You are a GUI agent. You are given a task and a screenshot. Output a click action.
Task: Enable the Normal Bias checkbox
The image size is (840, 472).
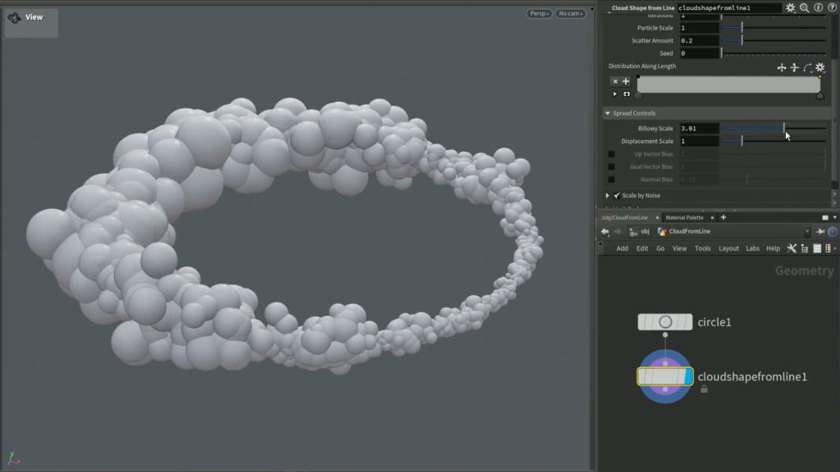pyautogui.click(x=610, y=179)
